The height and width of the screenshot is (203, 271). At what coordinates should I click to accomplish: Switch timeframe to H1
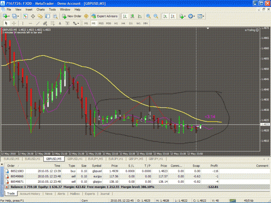(x=116, y=23)
